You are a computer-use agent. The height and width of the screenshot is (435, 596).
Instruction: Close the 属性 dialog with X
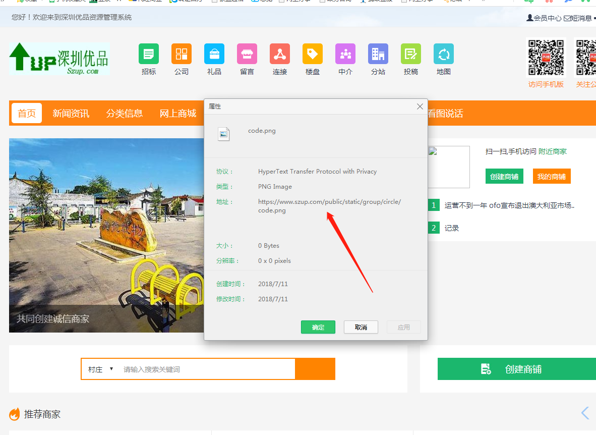pos(420,106)
